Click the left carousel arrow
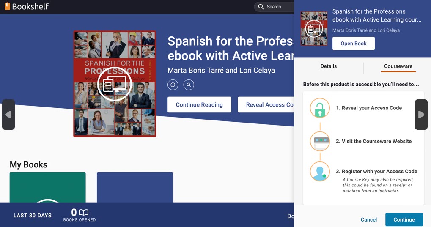The image size is (431, 227). click(x=8, y=115)
